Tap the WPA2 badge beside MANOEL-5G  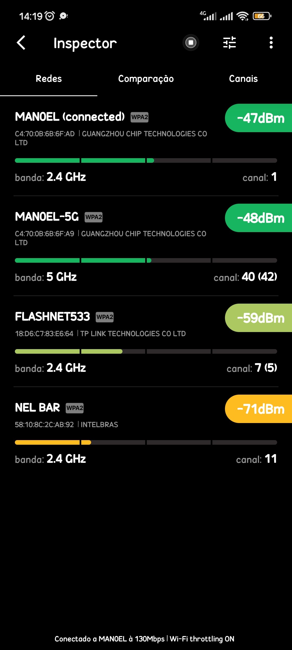click(x=94, y=217)
